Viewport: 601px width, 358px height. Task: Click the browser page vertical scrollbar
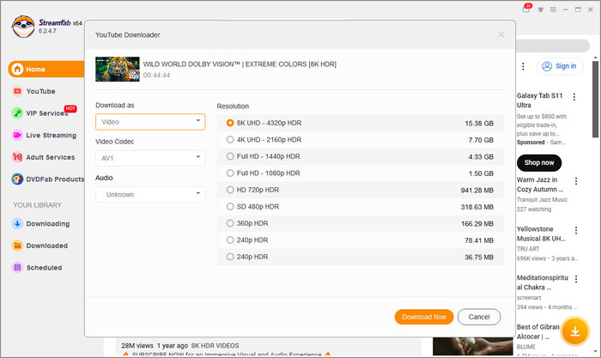(595, 100)
